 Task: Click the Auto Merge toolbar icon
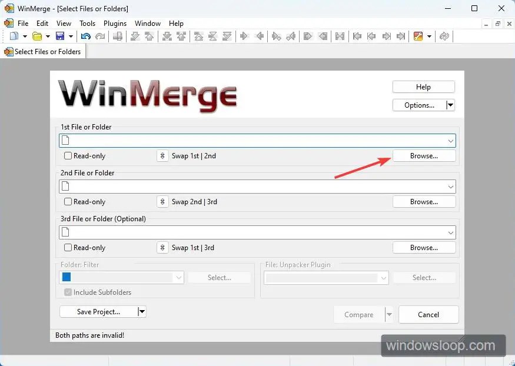(340, 36)
